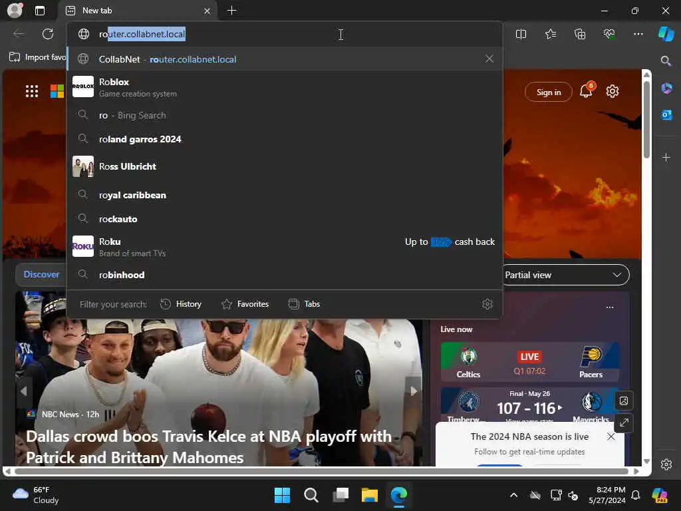Remove the router.collabnet.local suggestion
Screen dimensions: 681x511
click(489, 59)
